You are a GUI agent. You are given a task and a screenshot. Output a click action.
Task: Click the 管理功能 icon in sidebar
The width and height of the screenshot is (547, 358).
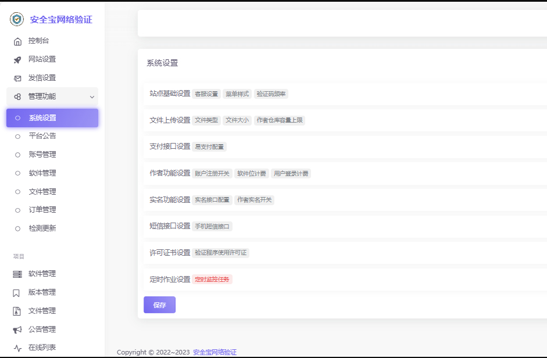click(17, 96)
